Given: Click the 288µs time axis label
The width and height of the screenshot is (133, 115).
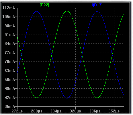Looking at the screenshot, I should (x=37, y=111).
